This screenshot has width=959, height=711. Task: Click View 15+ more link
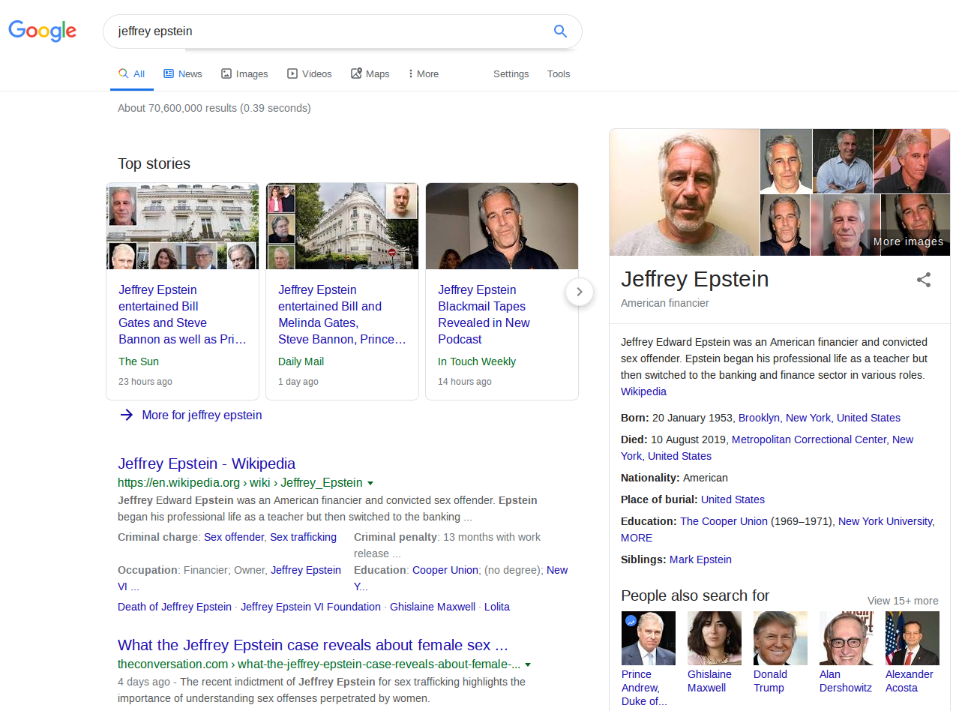coord(903,601)
